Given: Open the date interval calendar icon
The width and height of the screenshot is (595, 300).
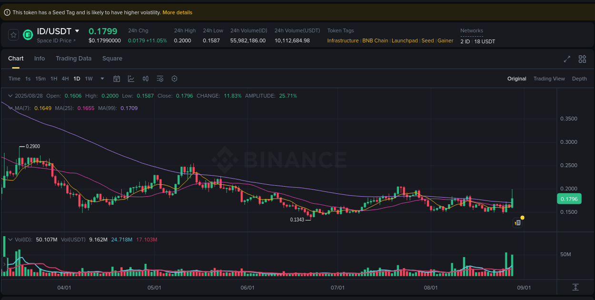Looking at the screenshot, I should 117,79.
